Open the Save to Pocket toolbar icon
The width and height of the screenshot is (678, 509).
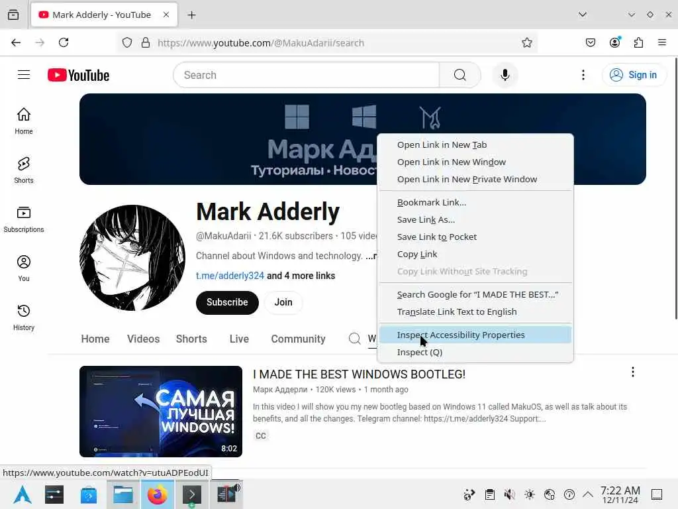[x=591, y=42]
